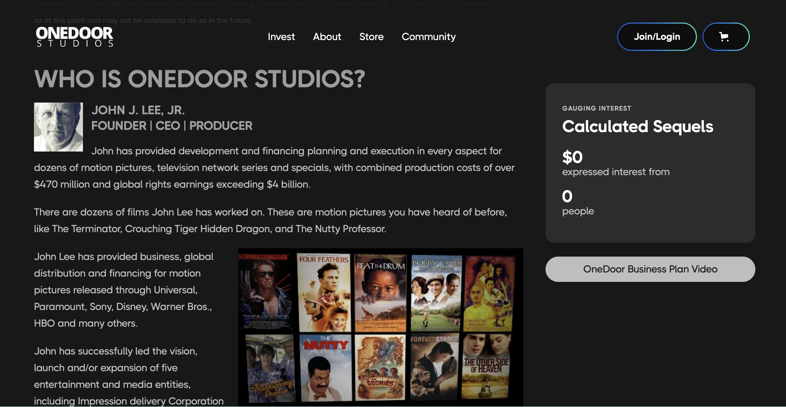The image size is (786, 407).
Task: Open the About navigation item
Action: point(327,37)
